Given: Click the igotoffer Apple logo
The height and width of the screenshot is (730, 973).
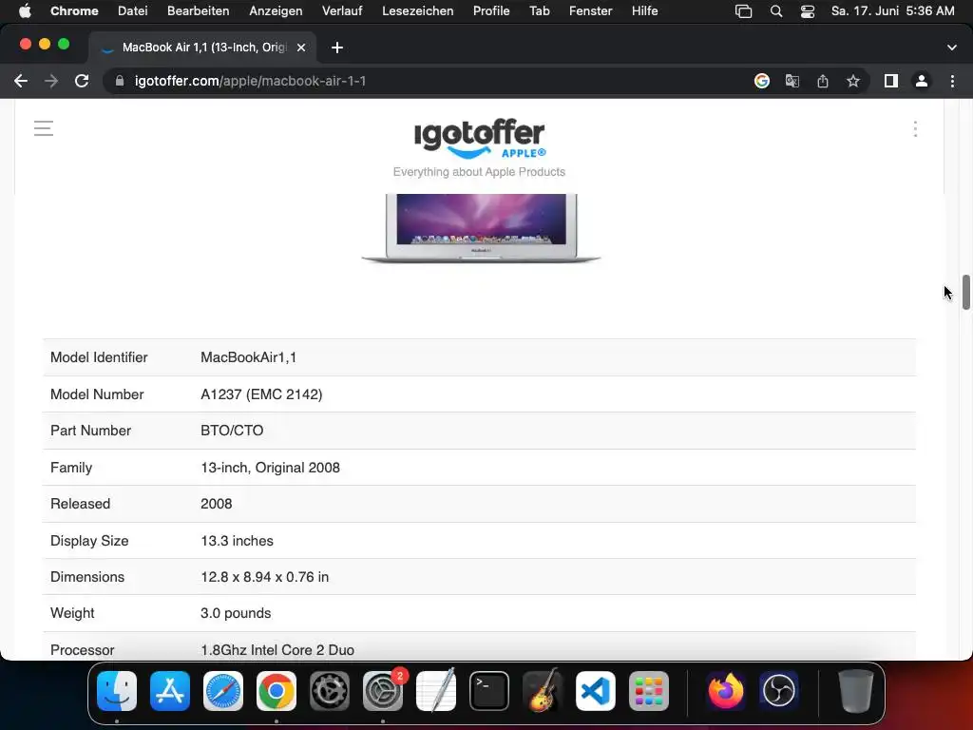Looking at the screenshot, I should [480, 138].
